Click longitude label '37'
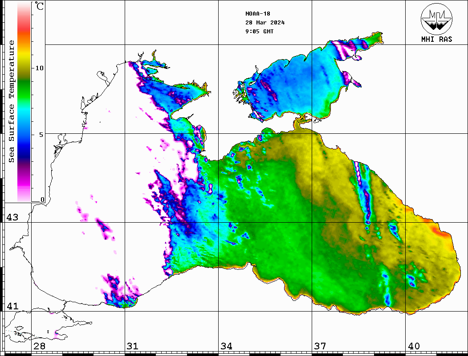 (x=320, y=346)
